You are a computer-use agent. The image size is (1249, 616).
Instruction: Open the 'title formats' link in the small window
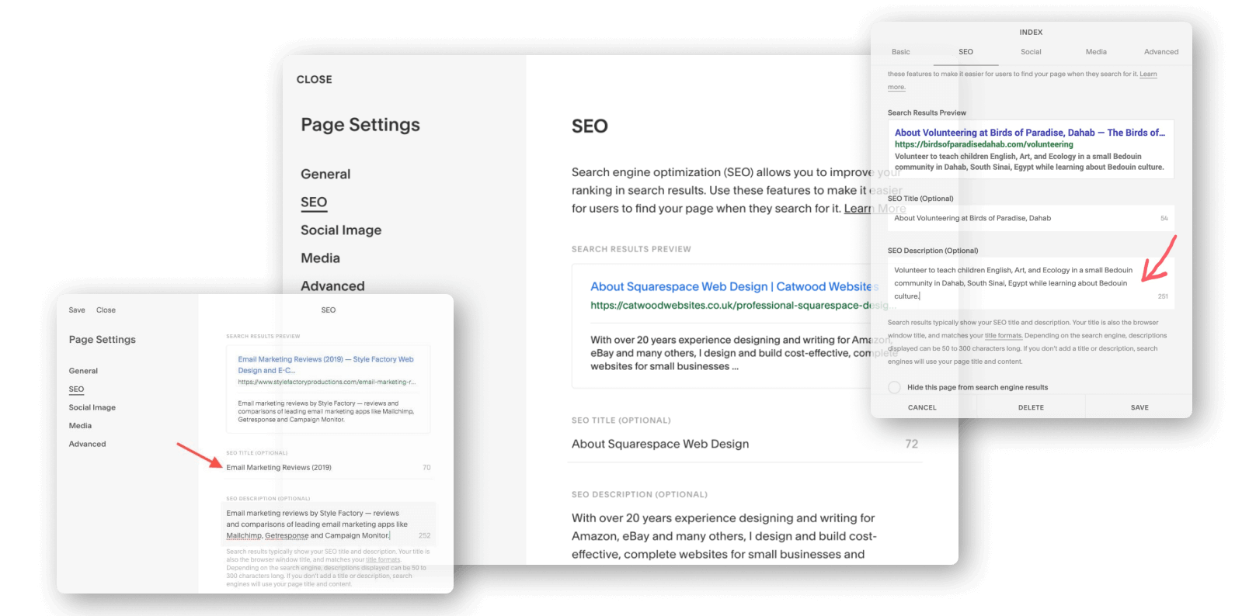[383, 559]
